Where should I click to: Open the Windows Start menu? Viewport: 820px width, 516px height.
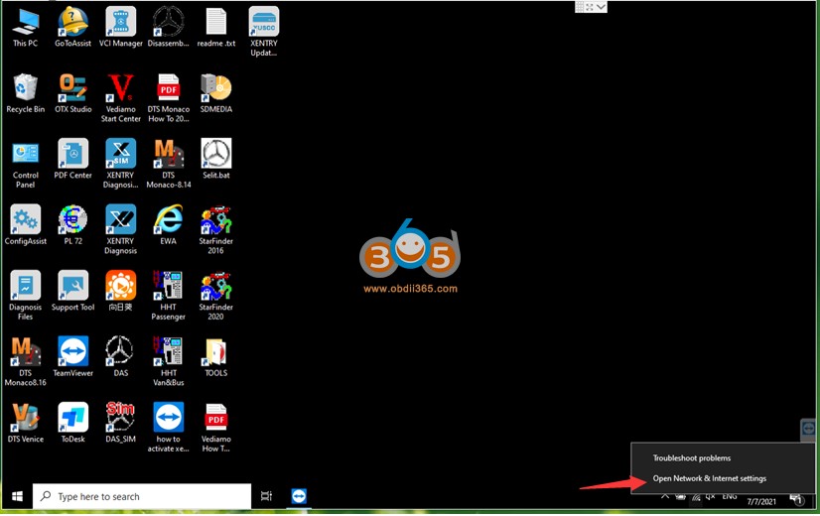point(17,496)
